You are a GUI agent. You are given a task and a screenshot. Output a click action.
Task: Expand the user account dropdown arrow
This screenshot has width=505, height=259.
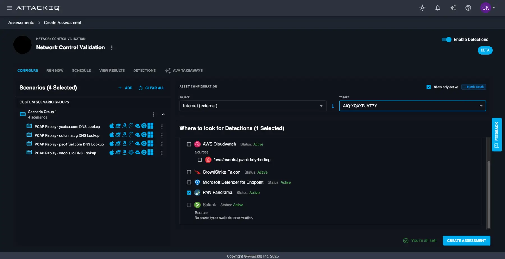coord(494,8)
